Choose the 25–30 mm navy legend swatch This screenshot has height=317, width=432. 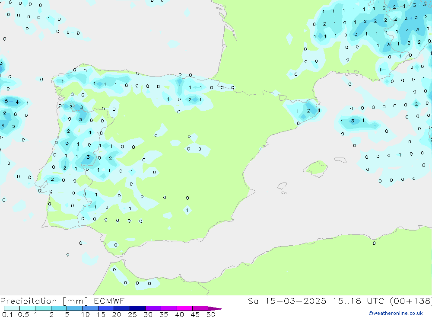click(137, 308)
